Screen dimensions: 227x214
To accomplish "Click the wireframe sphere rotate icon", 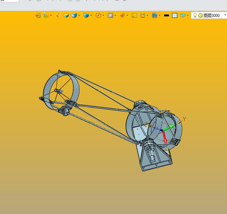I will point(98,15).
